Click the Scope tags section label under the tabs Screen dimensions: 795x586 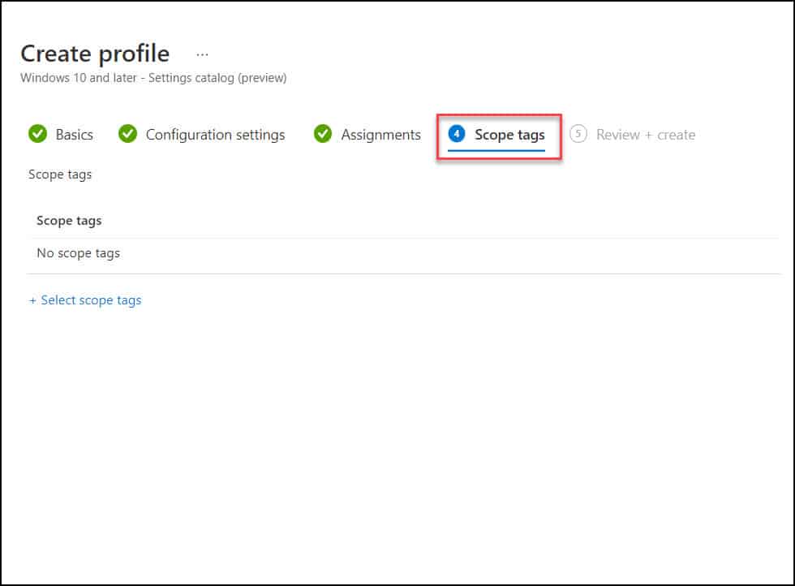pos(60,175)
